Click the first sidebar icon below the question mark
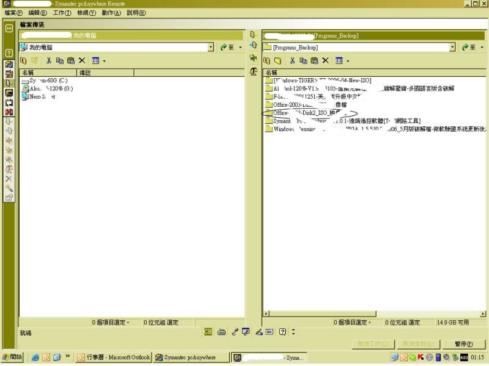The width and height of the screenshot is (489, 366). point(9,64)
